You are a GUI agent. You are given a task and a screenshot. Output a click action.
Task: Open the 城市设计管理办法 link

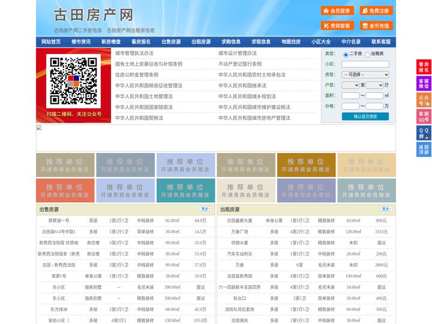click(x=238, y=53)
